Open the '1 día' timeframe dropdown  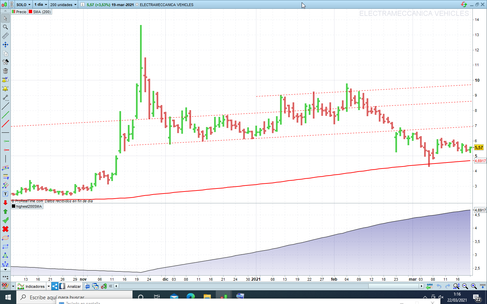[41, 5]
